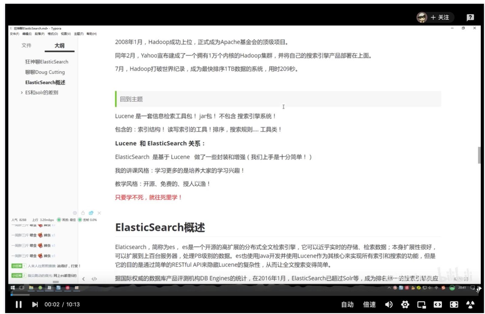
Task: Select ElasticSearch概述 in the outline
Action: pos(45,82)
